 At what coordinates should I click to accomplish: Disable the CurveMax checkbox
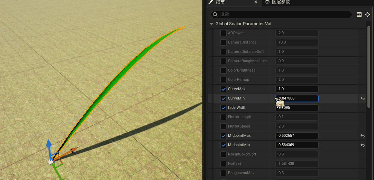point(224,89)
